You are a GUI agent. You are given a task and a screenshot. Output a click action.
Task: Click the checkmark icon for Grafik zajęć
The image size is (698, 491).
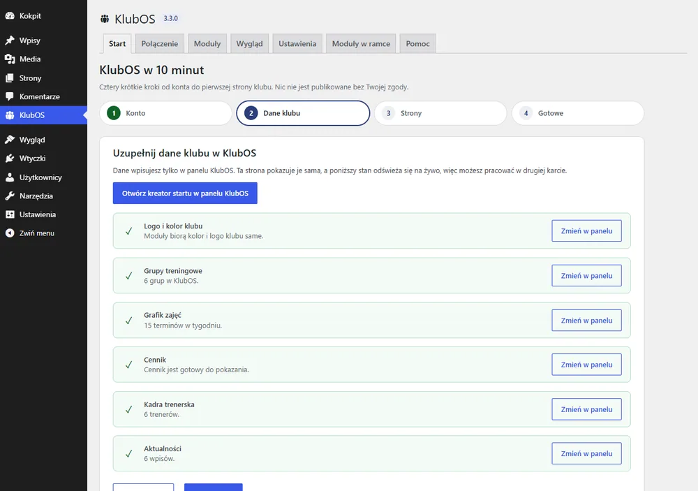coord(128,321)
